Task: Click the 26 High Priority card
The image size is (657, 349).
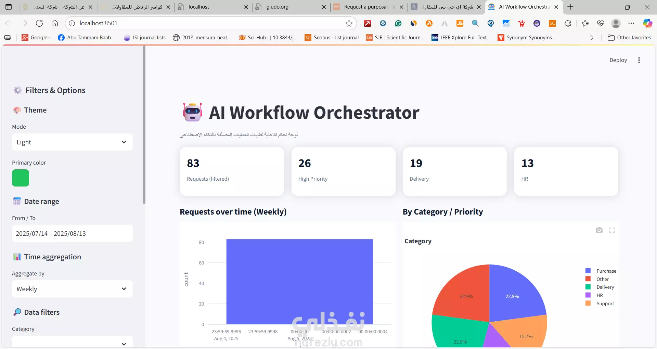Action: 344,171
